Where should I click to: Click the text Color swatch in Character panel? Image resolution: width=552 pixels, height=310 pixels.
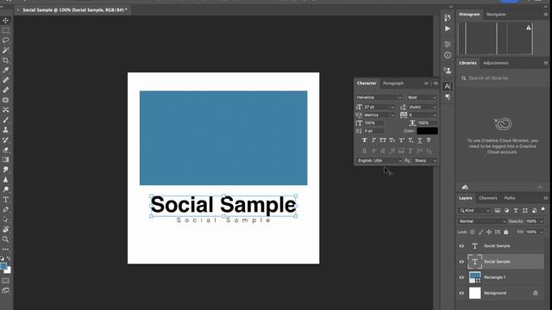(428, 131)
